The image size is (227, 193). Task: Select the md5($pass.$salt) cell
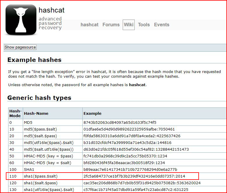point(53,129)
